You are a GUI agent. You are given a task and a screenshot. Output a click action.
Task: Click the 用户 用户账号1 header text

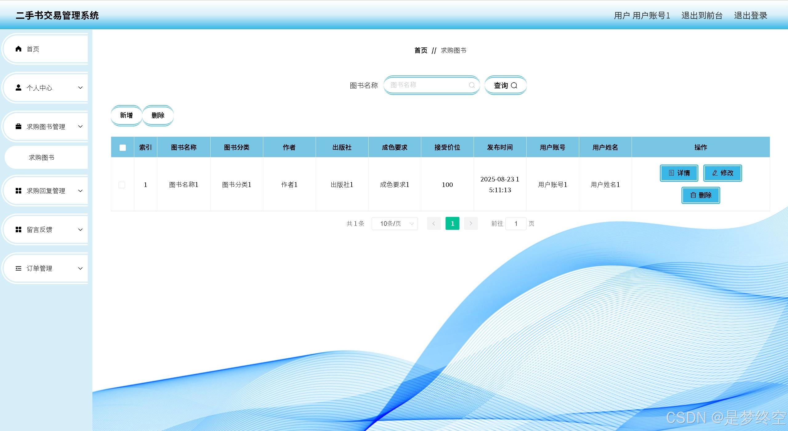pyautogui.click(x=642, y=15)
